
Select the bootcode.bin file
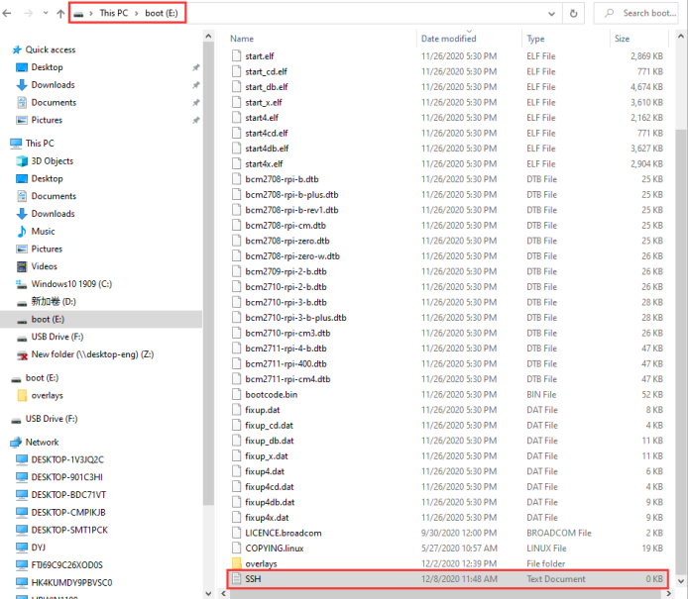(272, 394)
